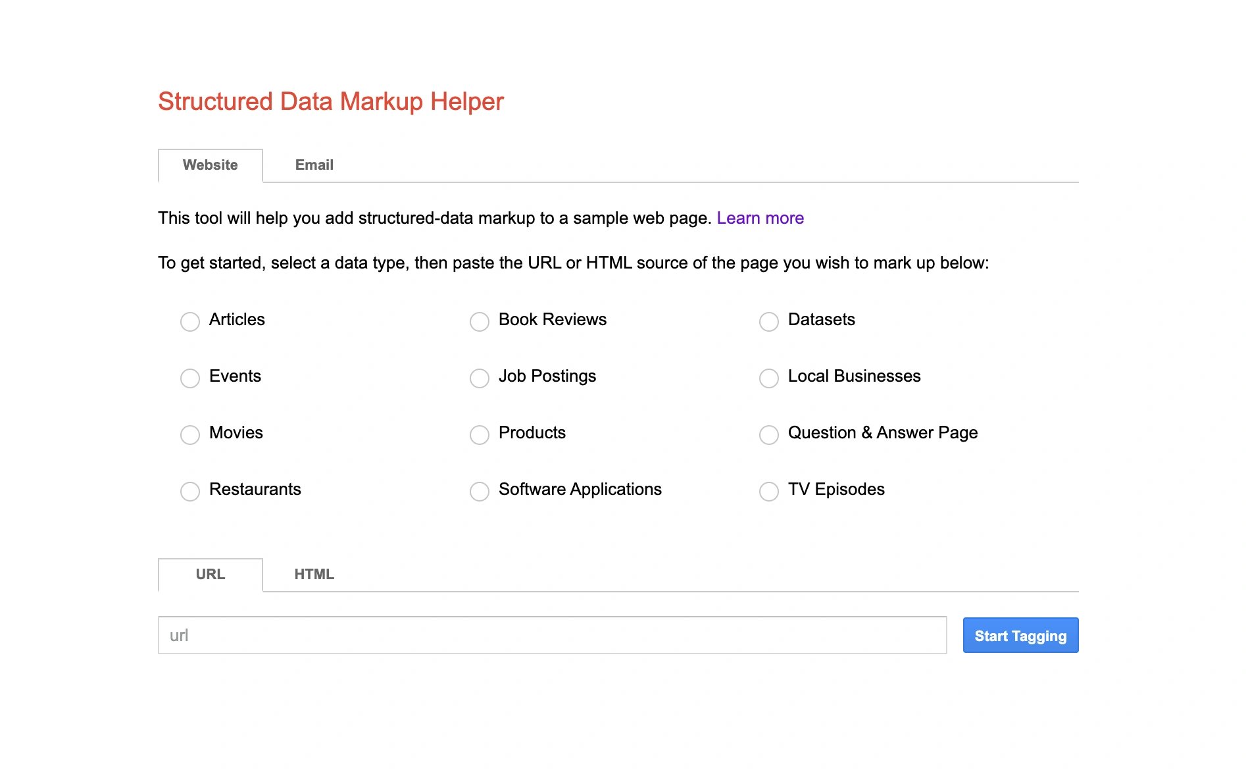This screenshot has height=774, width=1246.
Task: Choose the Book Reviews data type
Action: (x=480, y=321)
